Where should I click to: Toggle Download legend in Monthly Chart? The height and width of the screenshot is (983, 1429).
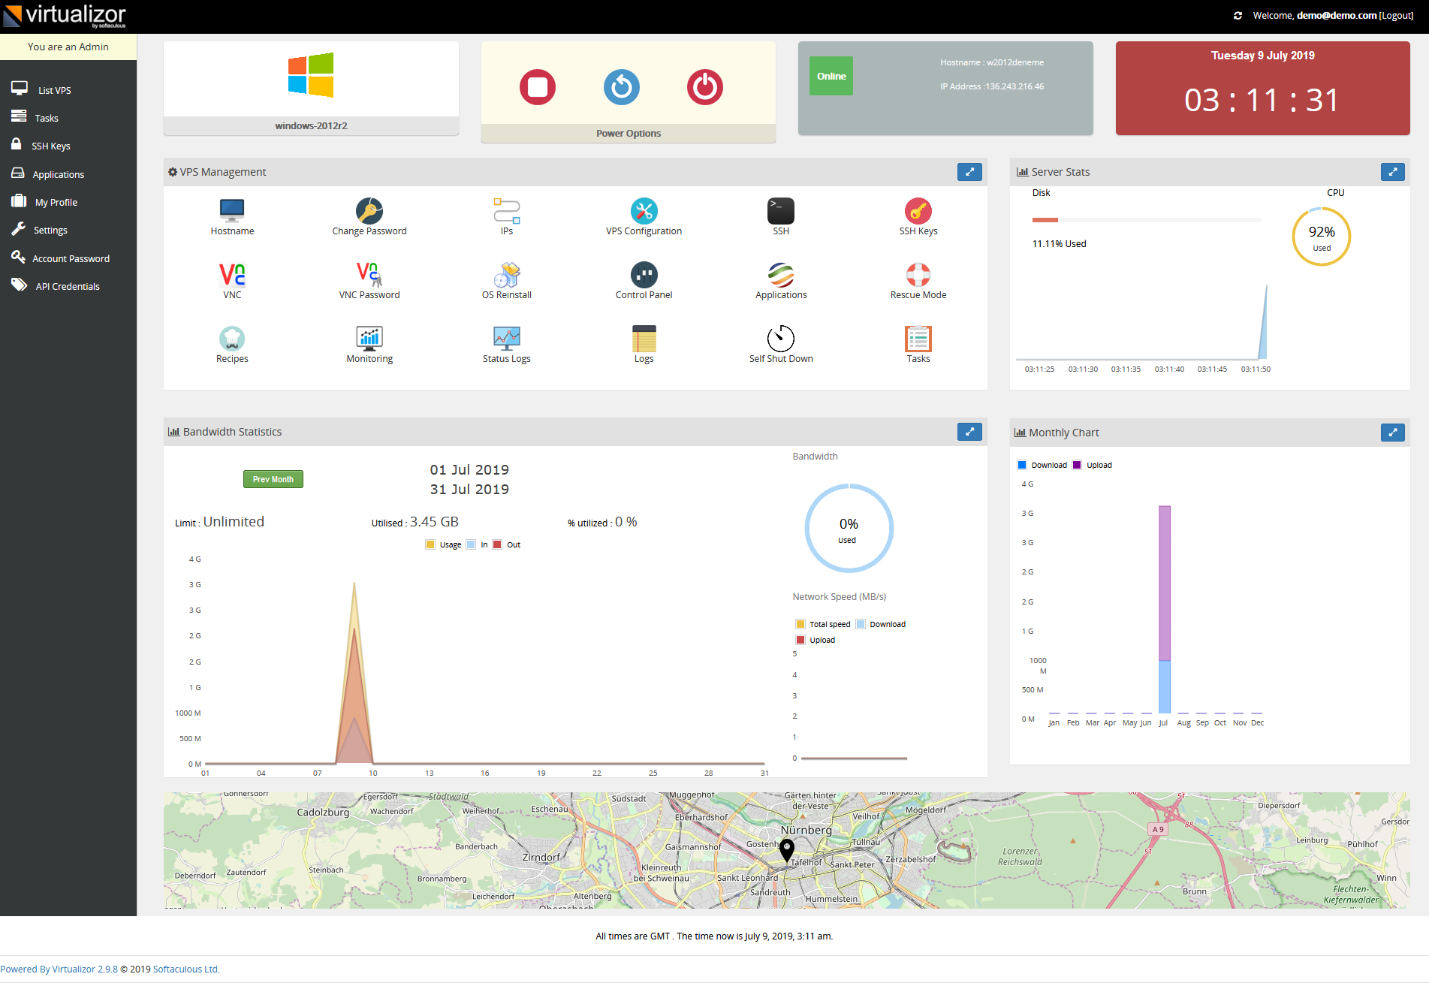click(x=1022, y=465)
